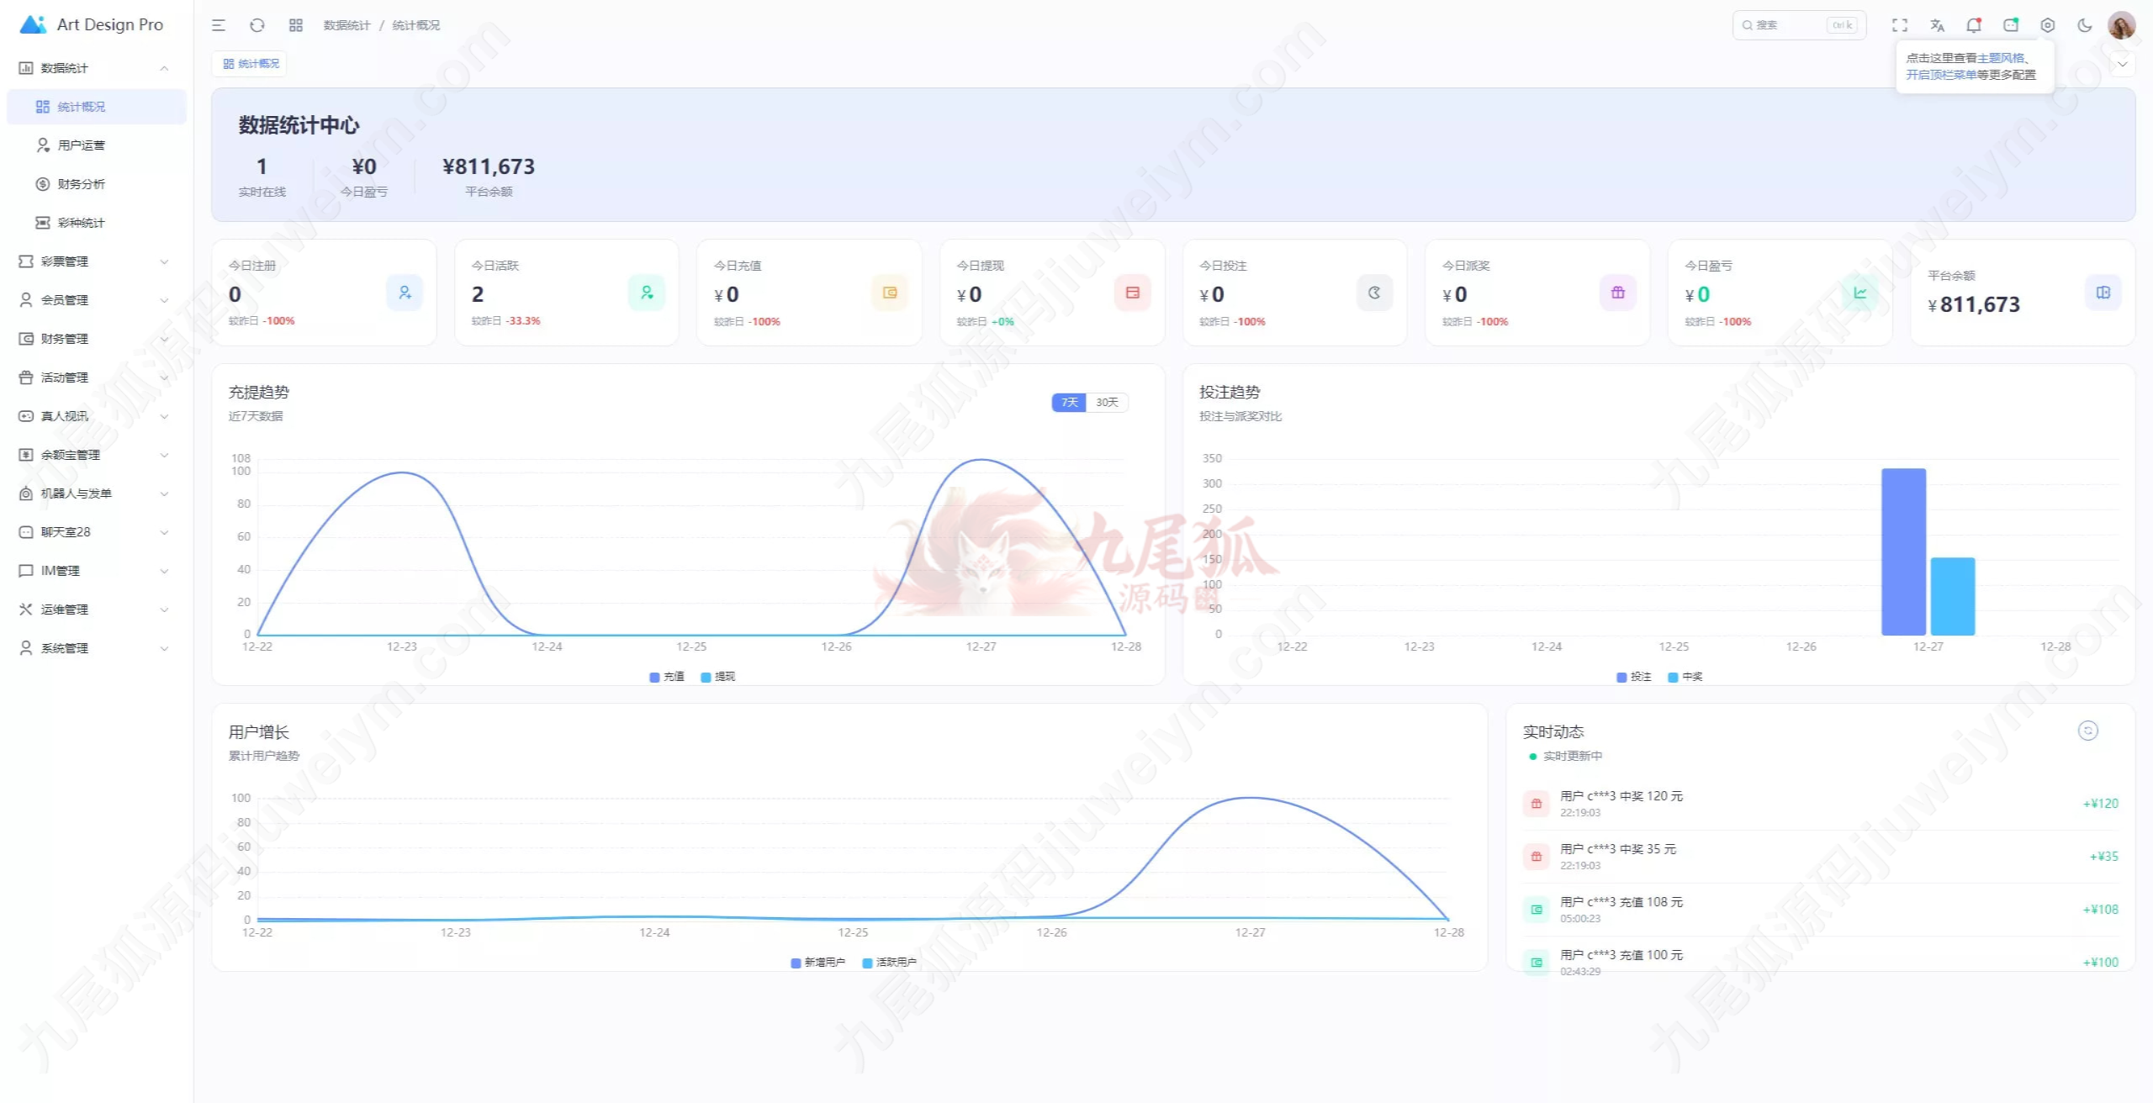Screen dimensions: 2153x1103
Task: Toggle 充值 legend color swatch
Action: [x=654, y=677]
